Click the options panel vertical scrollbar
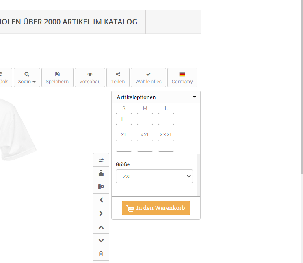The width and height of the screenshot is (303, 263). [199, 175]
